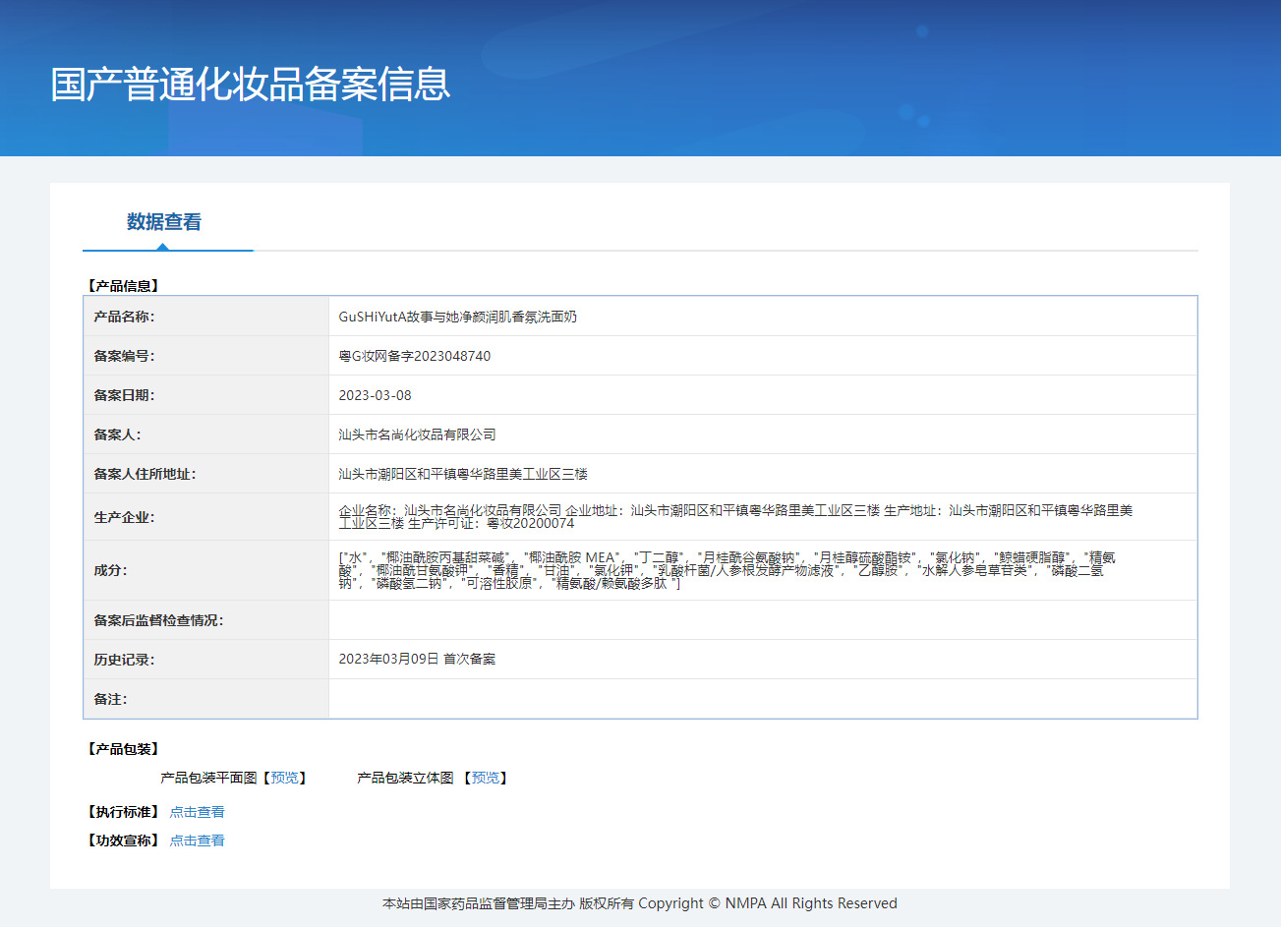Click the 生产企业 details text
The width and height of the screenshot is (1281, 927).
[735, 516]
